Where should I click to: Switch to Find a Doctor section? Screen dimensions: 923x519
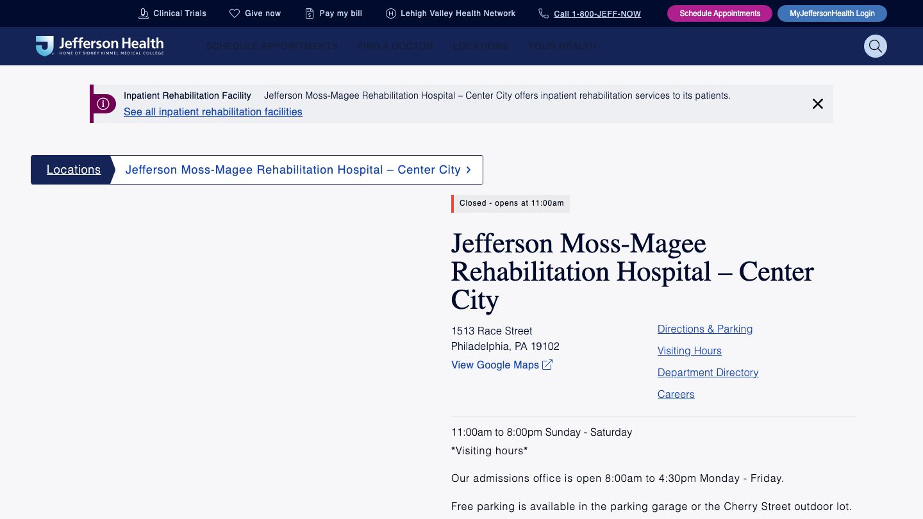395,46
